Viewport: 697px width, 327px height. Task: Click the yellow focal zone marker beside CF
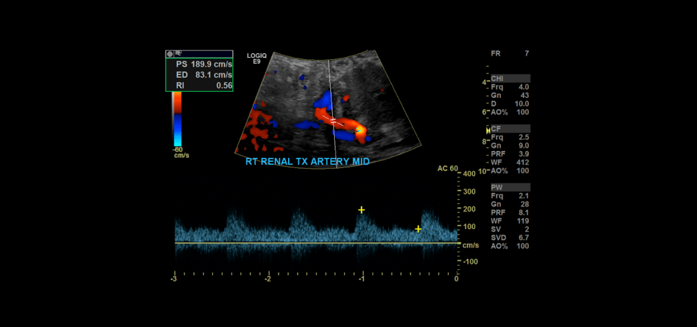[487, 129]
